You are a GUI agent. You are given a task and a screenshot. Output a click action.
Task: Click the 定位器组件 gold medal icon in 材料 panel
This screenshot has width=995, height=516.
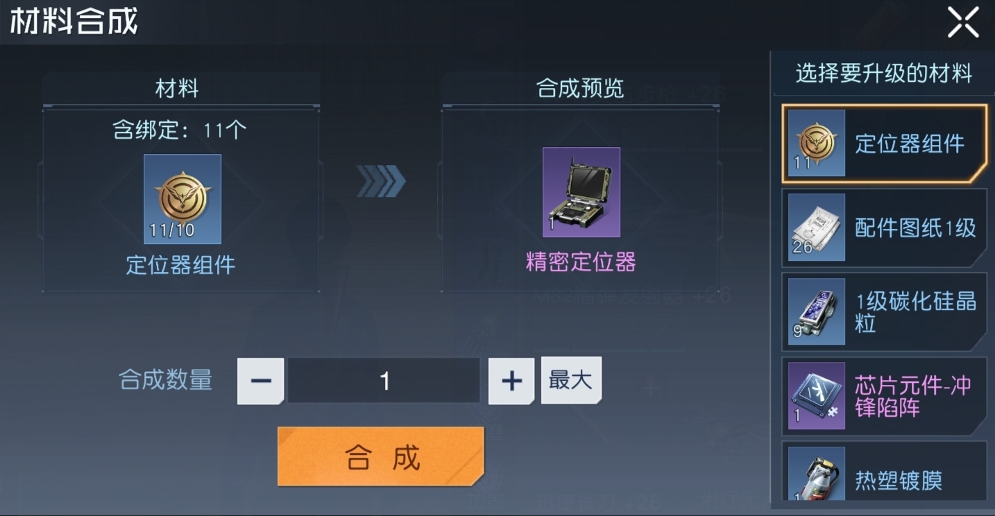coord(182,199)
